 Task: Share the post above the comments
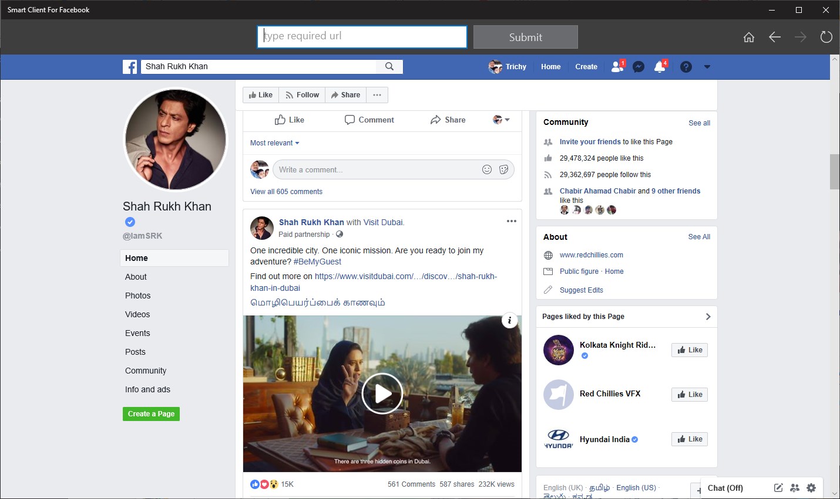coord(448,120)
